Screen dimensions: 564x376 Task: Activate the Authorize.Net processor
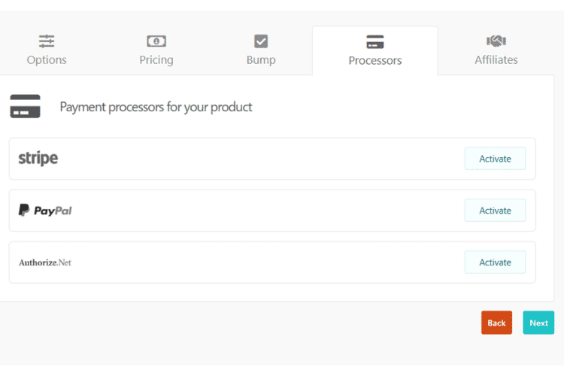coord(495,262)
